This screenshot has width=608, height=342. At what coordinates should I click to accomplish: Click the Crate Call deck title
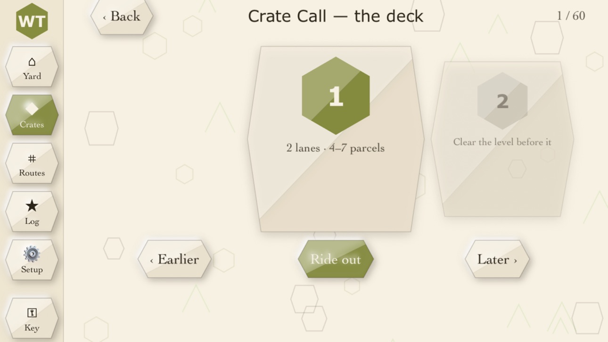(336, 16)
